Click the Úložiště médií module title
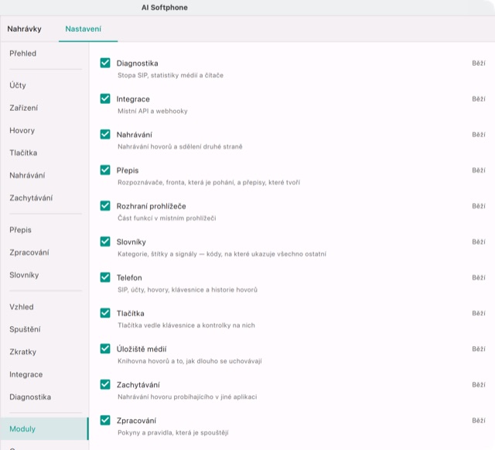The image size is (495, 450). point(142,349)
